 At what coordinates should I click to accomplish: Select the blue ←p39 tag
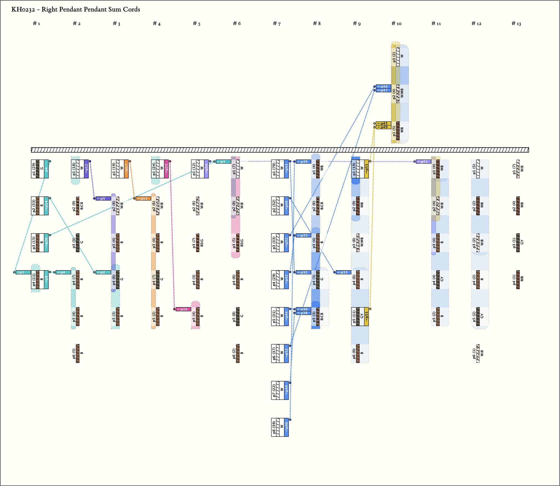303,162
